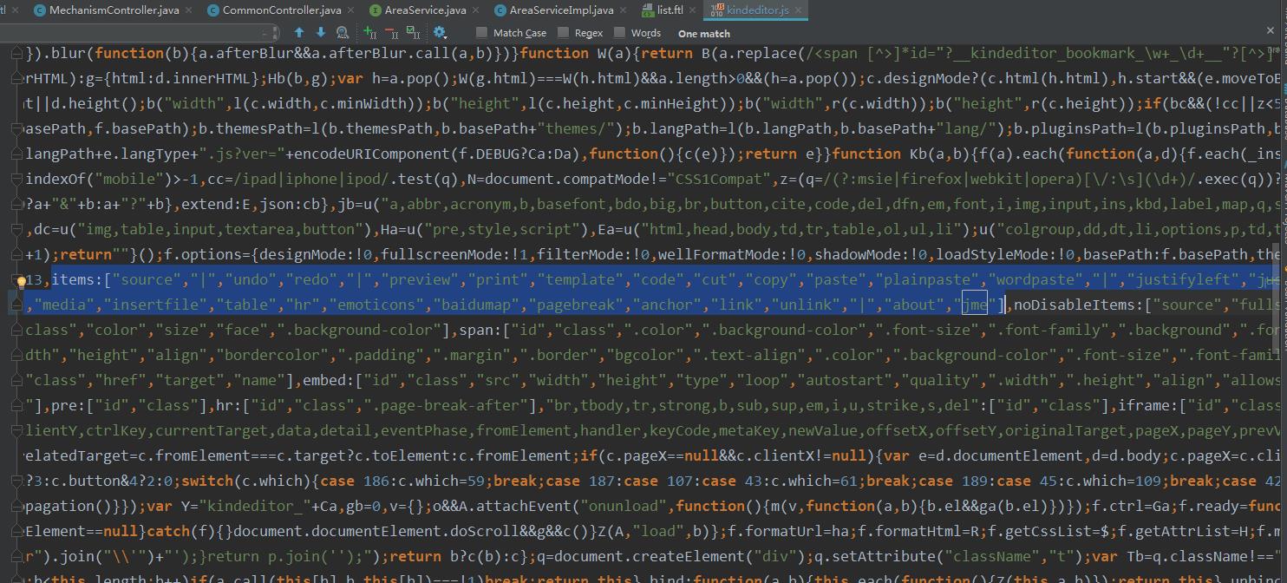The image size is (1287, 583).
Task: Click the next occurrence down arrow
Action: [320, 32]
